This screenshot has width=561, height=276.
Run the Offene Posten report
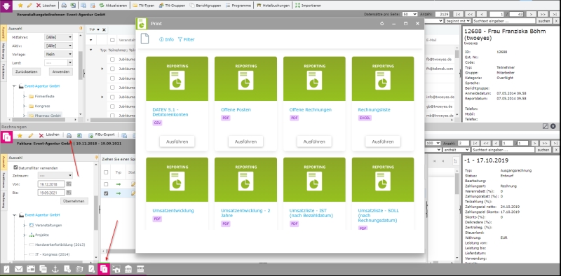(246, 142)
